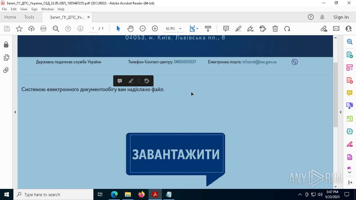The width and height of the screenshot is (356, 200).
Task: Close the Запит_ГУ_ДПС document tab
Action: coord(88,17)
